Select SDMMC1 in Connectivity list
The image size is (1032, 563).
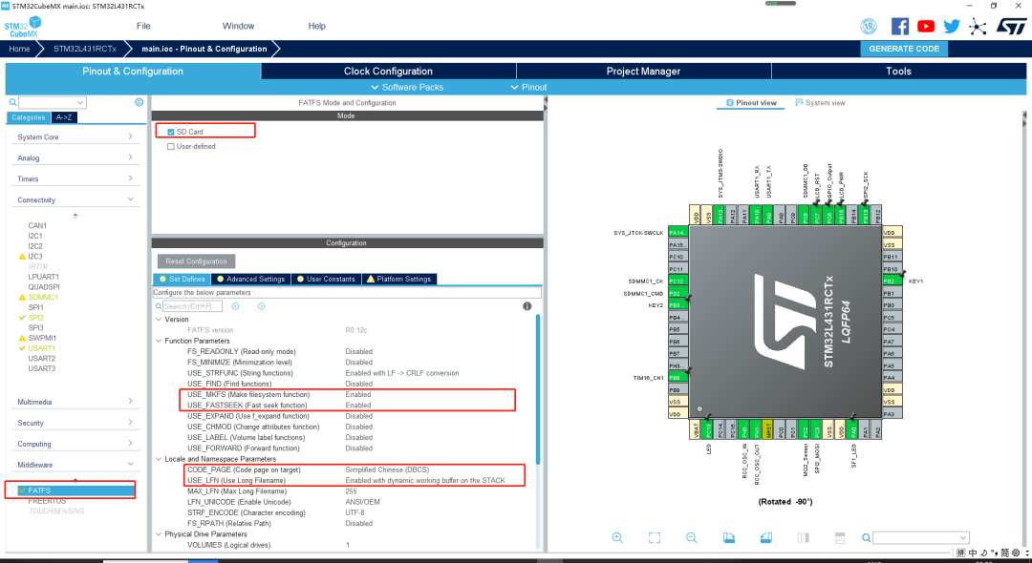[x=43, y=297]
